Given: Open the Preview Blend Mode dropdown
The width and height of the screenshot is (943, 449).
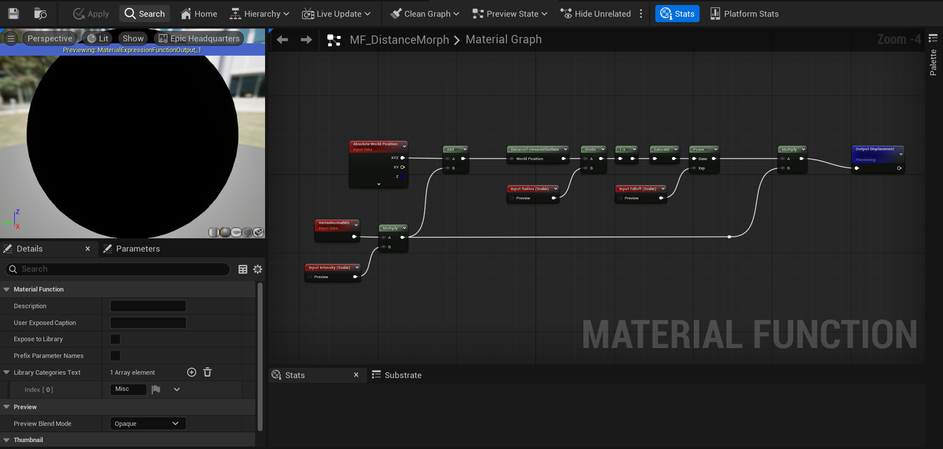Looking at the screenshot, I should [147, 423].
